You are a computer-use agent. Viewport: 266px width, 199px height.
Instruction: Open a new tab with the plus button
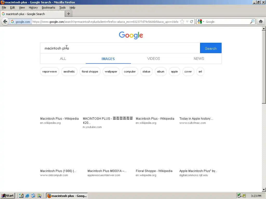coord(69,14)
